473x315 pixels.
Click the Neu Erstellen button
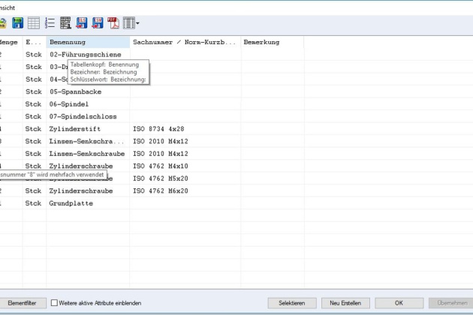[345, 302]
